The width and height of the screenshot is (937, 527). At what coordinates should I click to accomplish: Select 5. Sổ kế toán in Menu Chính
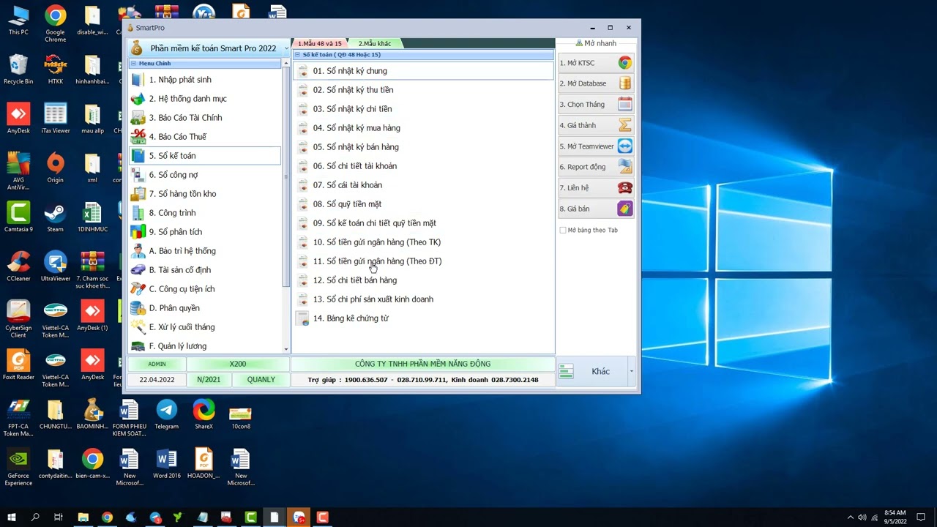(x=205, y=156)
